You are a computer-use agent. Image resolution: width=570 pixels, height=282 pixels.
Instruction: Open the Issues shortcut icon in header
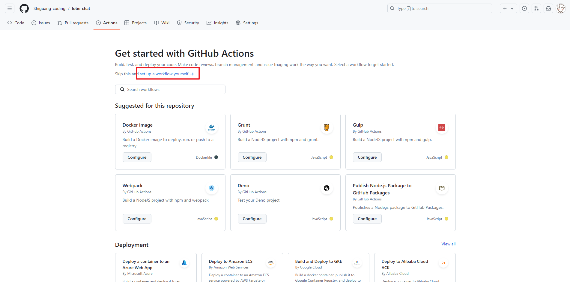click(x=524, y=8)
